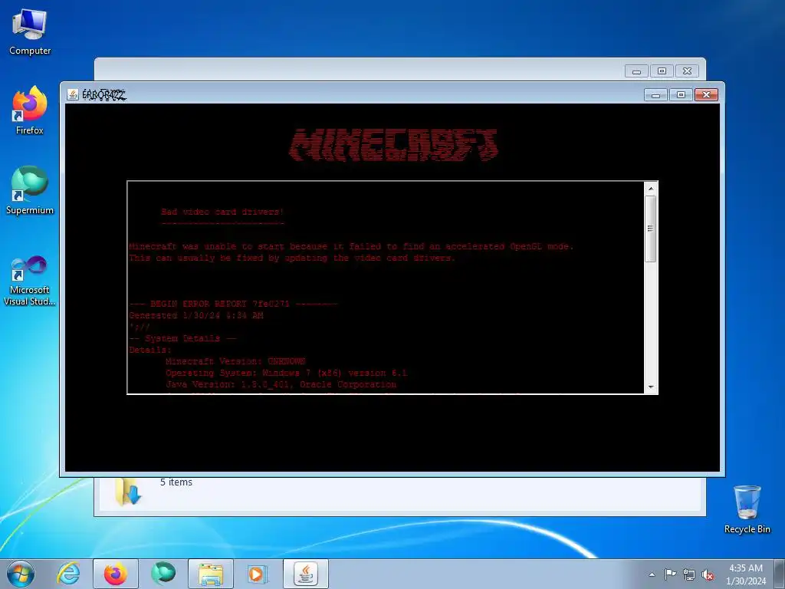
Task: Click the 'Bad video card drivers!' heading
Action: [x=223, y=212]
